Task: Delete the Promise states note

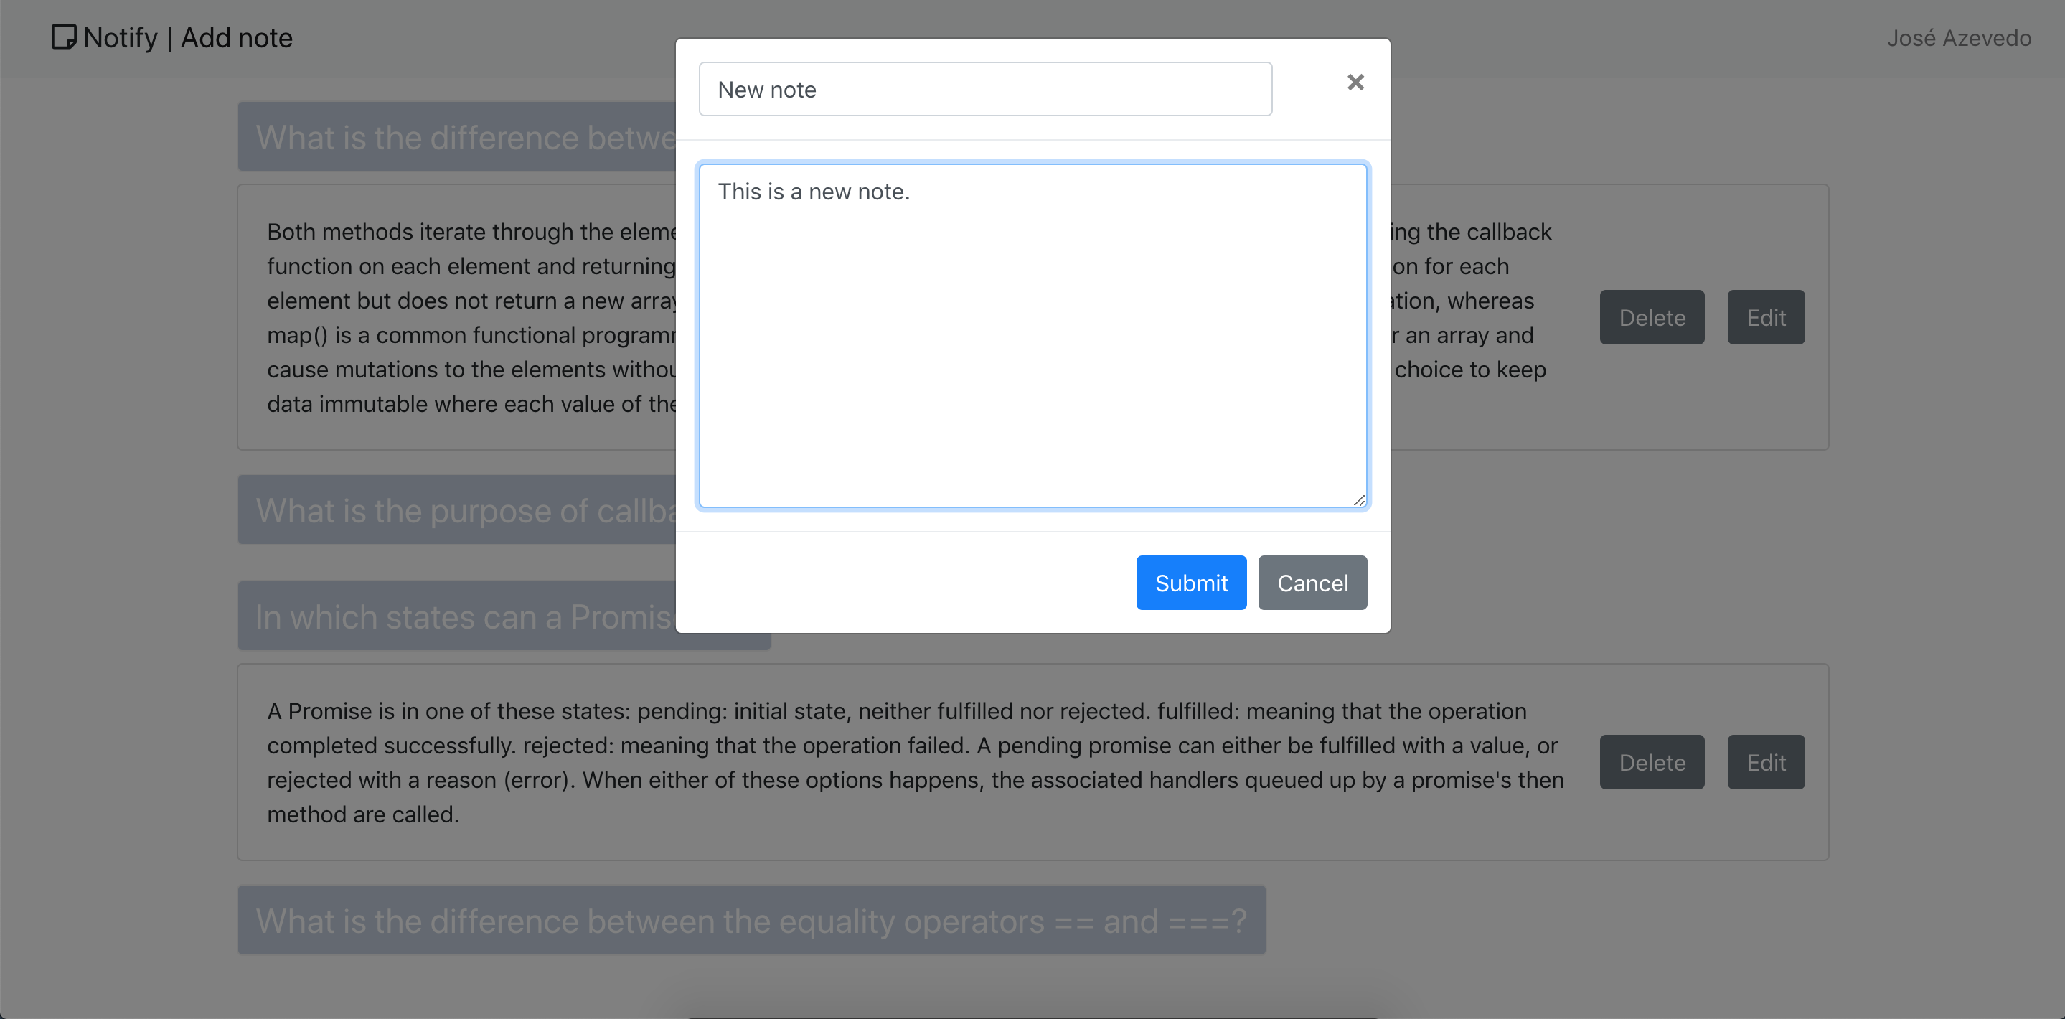Action: point(1652,762)
